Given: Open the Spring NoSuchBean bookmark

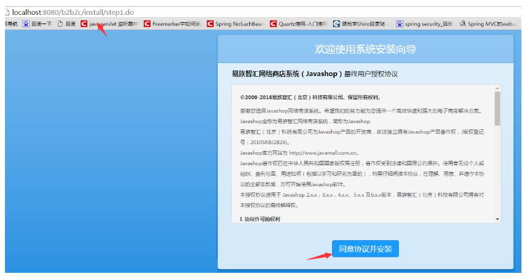Looking at the screenshot, I should point(239,24).
